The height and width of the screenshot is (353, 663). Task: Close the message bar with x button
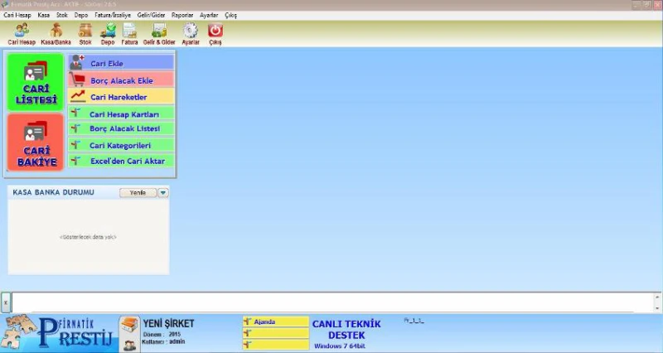click(x=6, y=302)
